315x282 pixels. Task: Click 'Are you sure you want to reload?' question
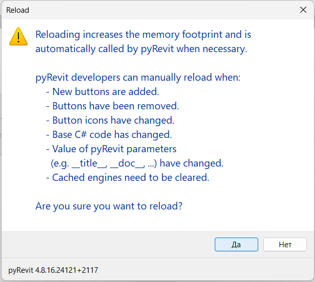pos(109,206)
